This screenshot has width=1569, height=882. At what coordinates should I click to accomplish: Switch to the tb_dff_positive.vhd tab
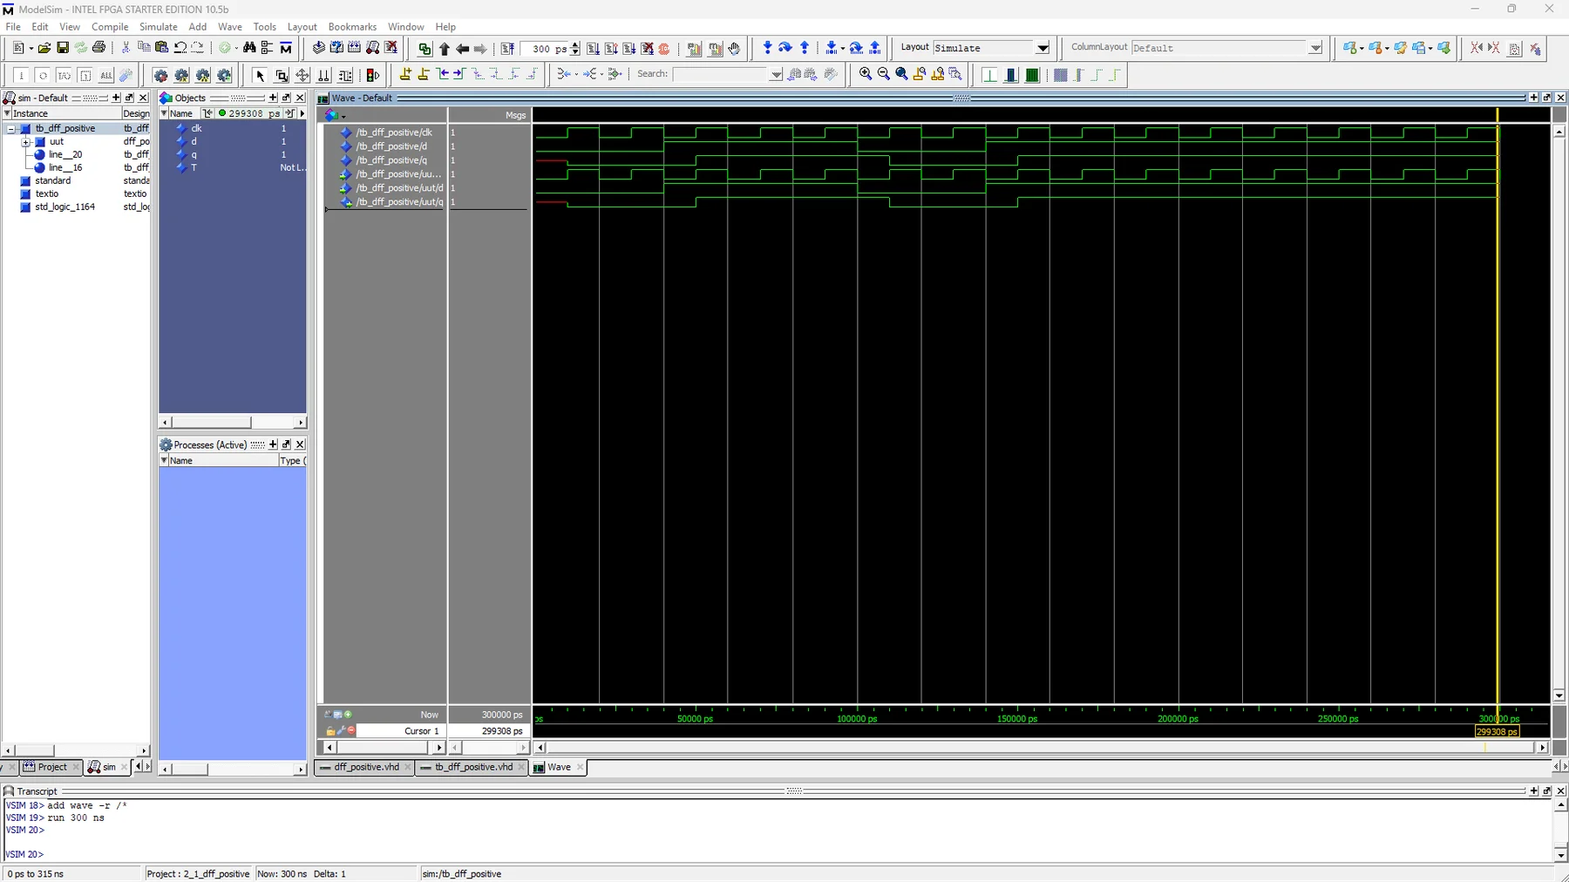point(473,767)
